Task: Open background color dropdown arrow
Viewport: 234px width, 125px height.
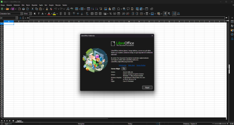Action: (x=57, y=14)
